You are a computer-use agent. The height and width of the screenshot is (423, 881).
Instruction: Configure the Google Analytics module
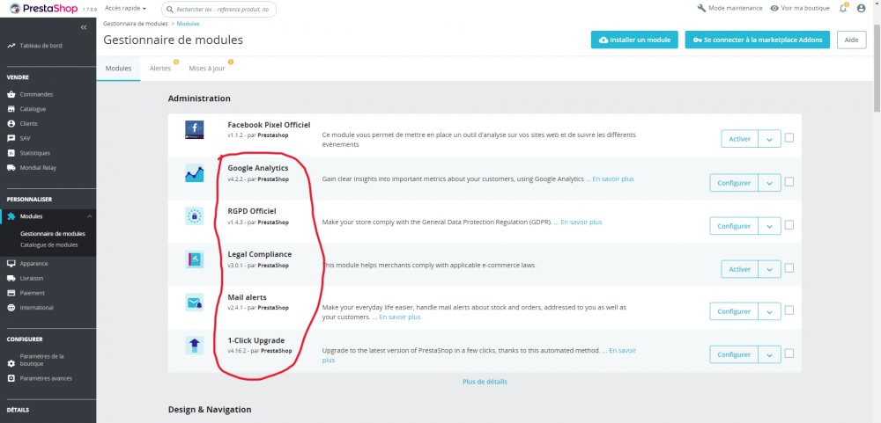tap(734, 183)
